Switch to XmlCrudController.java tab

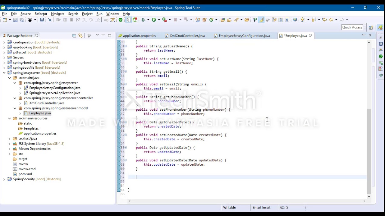[185, 36]
